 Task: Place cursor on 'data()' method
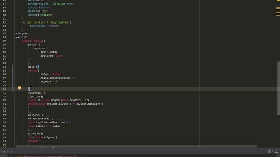32,67
